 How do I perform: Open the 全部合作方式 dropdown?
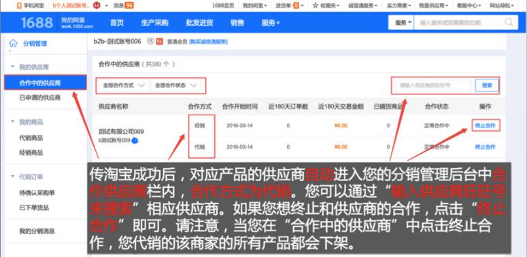[x=124, y=85]
